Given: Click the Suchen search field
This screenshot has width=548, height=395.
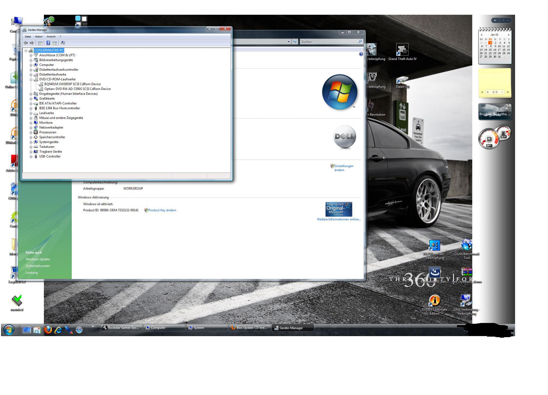Looking at the screenshot, I should [x=328, y=42].
